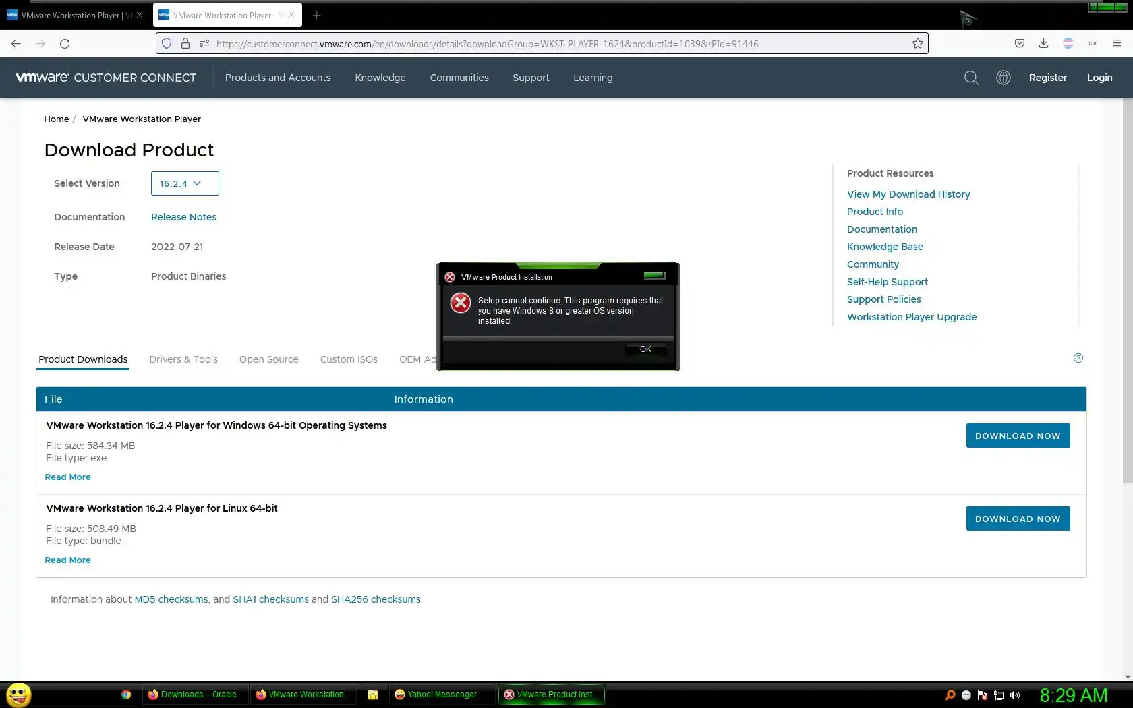The image size is (1133, 708).
Task: Click the browser back arrow
Action: click(x=16, y=44)
